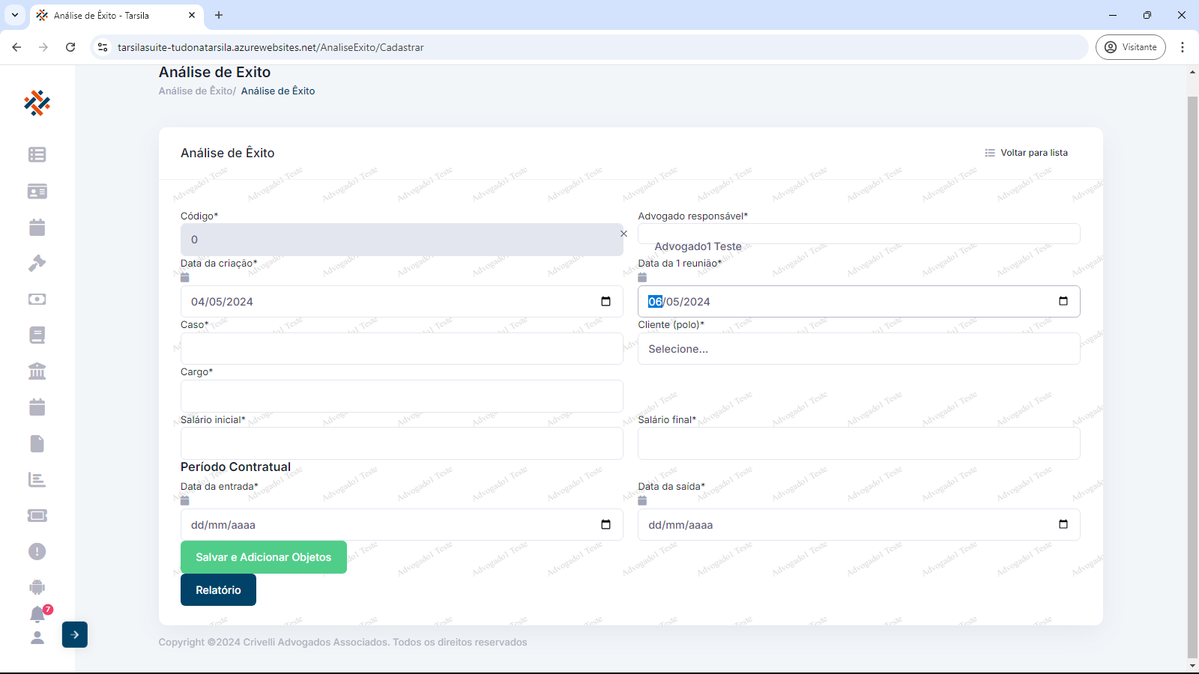
Task: Click the exclamation alert sidebar icon
Action: (37, 551)
